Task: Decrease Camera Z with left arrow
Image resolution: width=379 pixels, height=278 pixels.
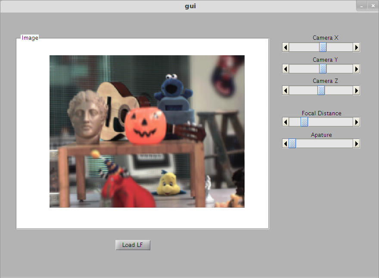Action: click(286, 90)
